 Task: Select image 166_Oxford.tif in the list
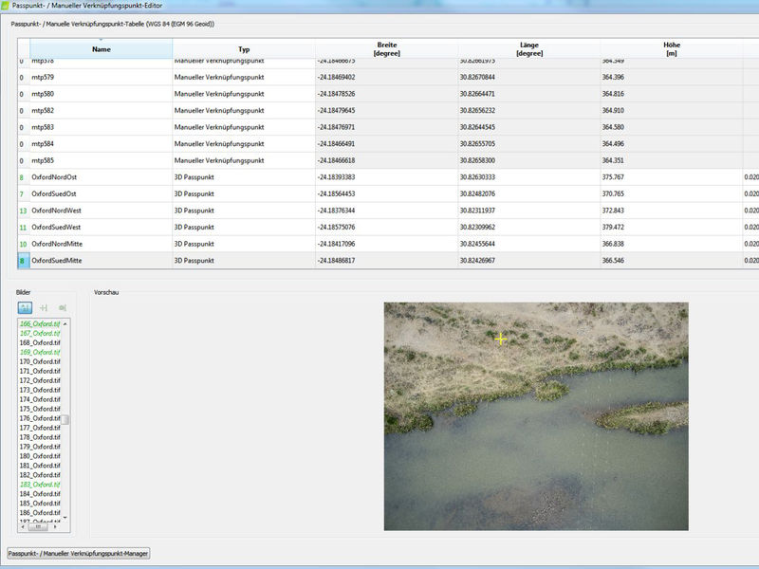(x=40, y=323)
